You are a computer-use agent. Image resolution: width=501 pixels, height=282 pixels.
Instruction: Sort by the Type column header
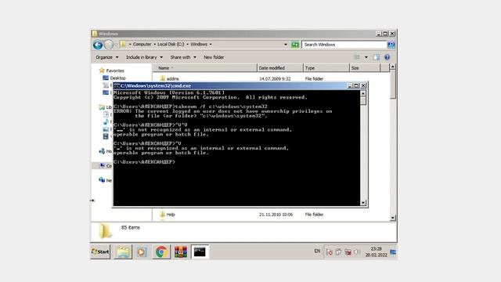tap(326, 68)
